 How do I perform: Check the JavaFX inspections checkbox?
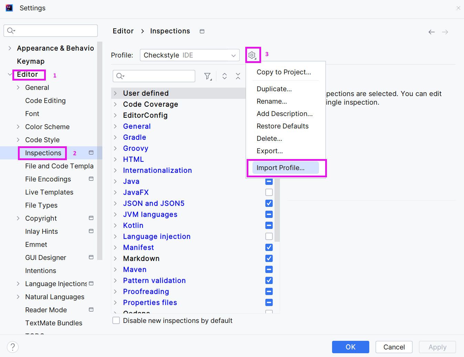269,192
